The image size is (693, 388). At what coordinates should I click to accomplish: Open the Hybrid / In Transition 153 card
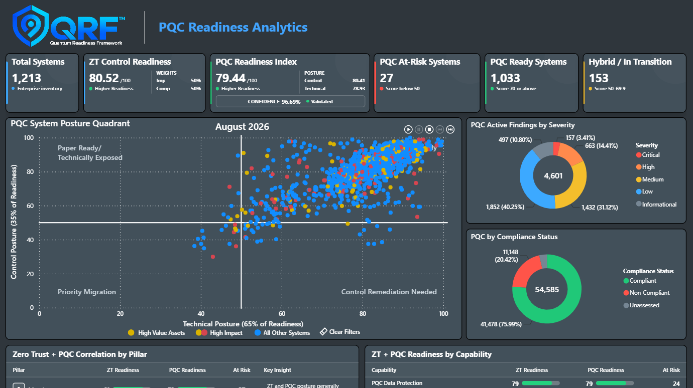click(x=634, y=83)
